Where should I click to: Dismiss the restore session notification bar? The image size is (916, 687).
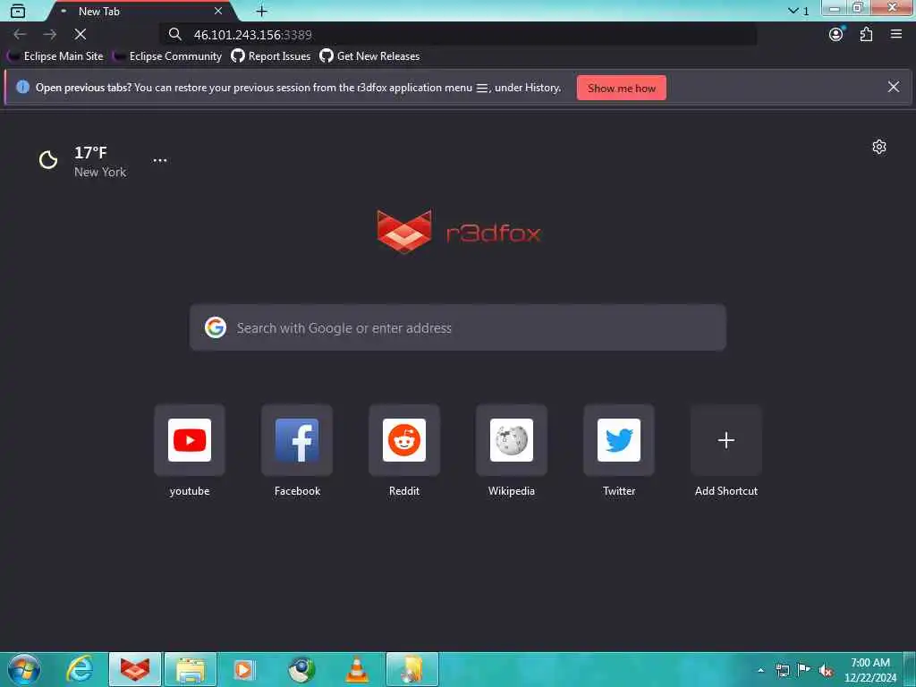[894, 87]
